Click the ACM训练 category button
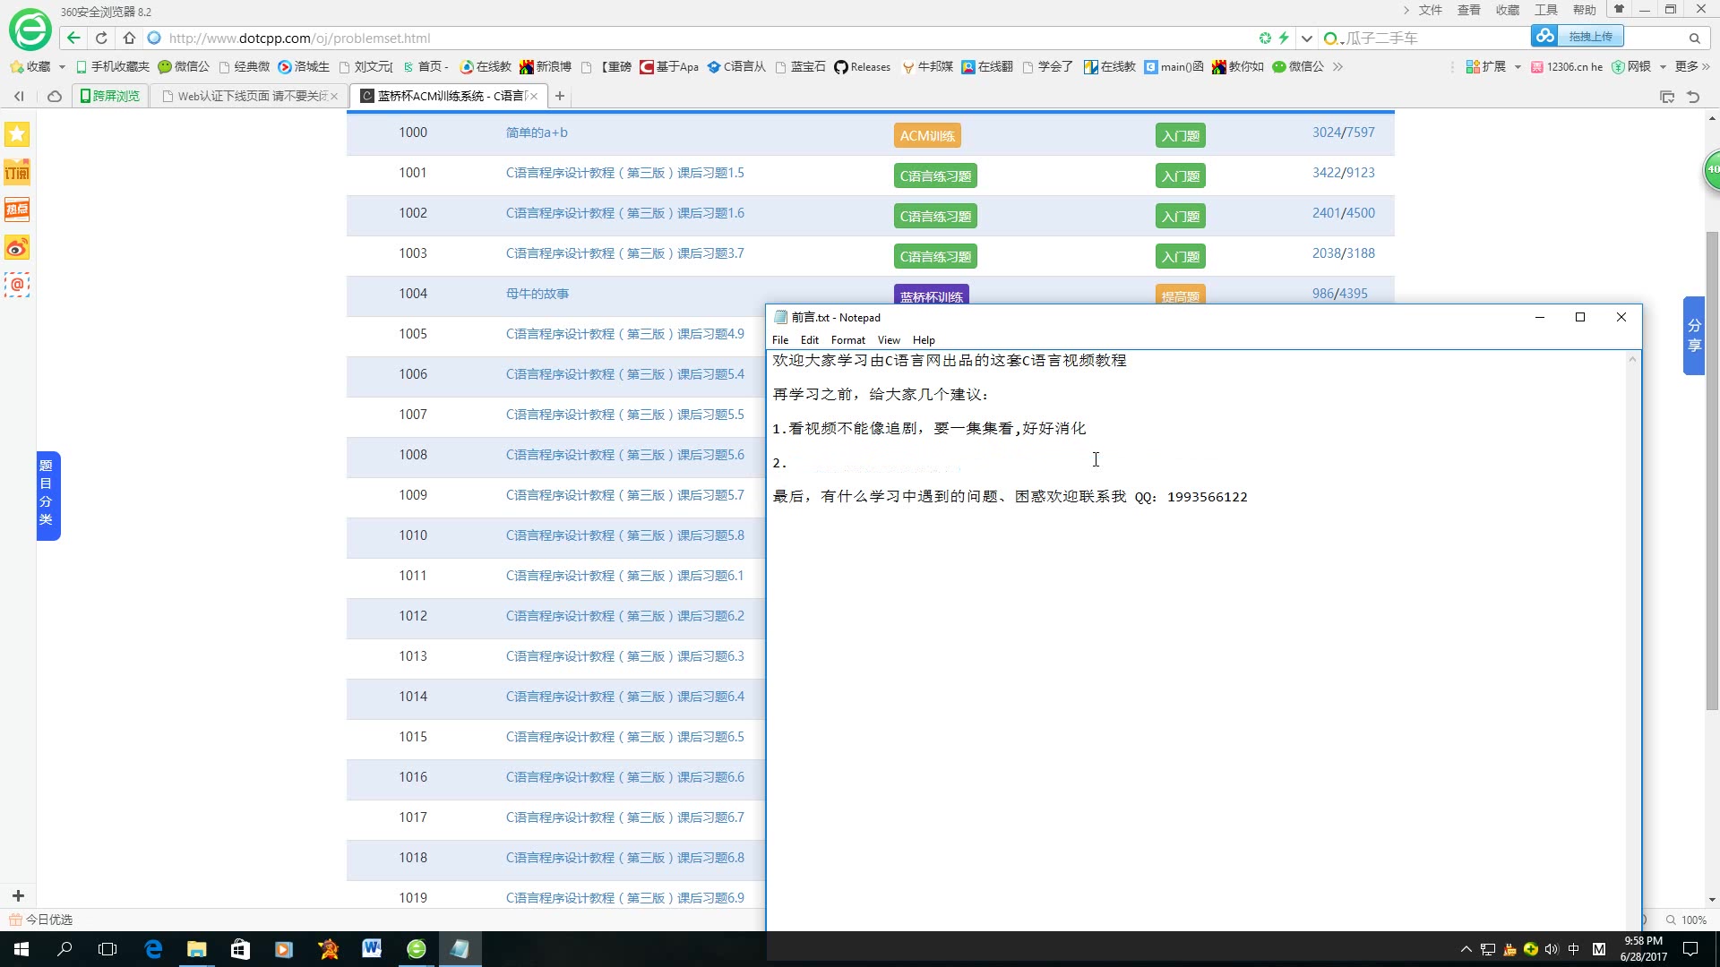 (x=928, y=135)
